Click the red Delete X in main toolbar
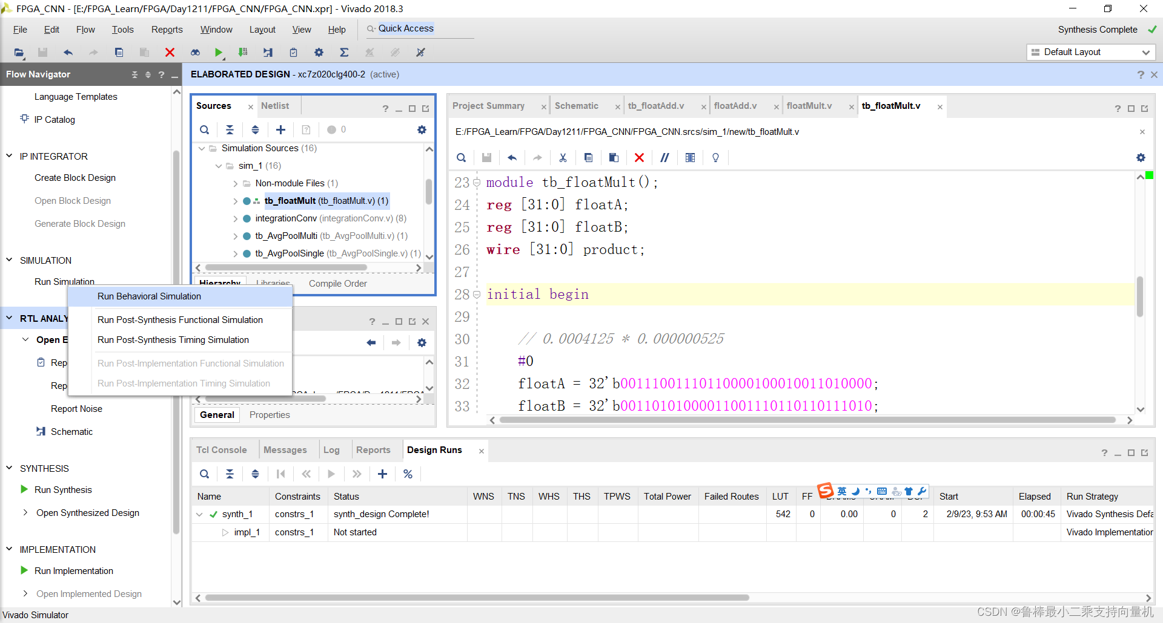Viewport: 1163px width, 623px height. 170,53
